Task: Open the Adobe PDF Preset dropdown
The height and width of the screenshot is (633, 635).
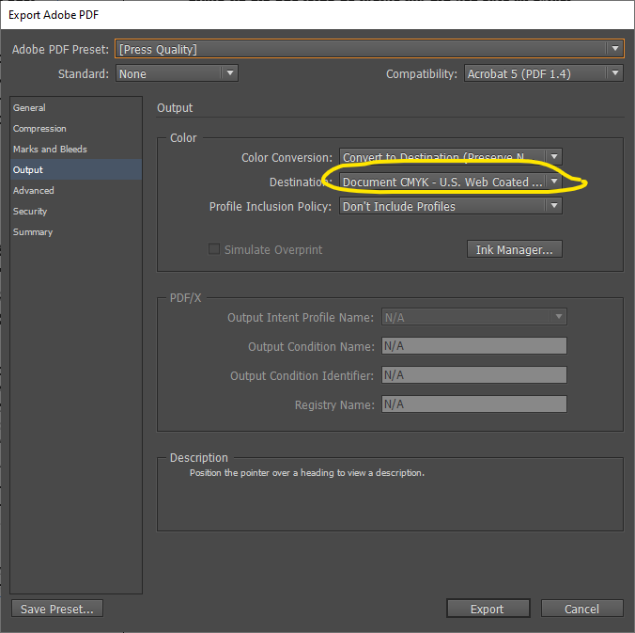Action: [368, 49]
